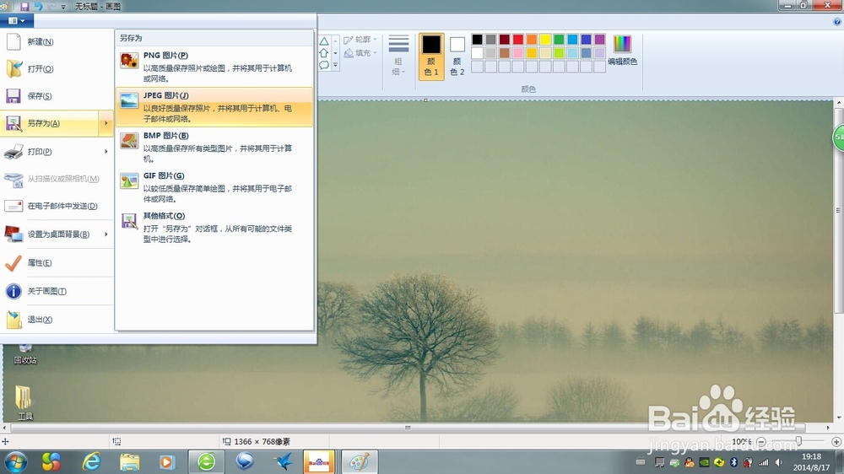The height and width of the screenshot is (474, 844).
Task: Open the Windows Start button
Action: point(15,461)
